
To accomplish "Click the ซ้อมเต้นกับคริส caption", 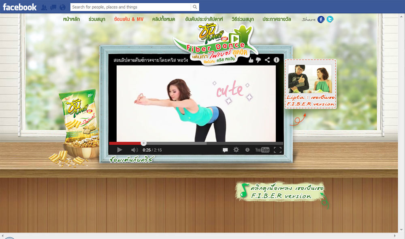I will click(x=132, y=159).
